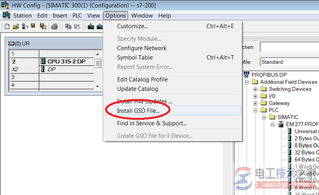Screen dimensions: 319x195
Task: Choose Configure Network from the menu
Action: click(x=172, y=48)
